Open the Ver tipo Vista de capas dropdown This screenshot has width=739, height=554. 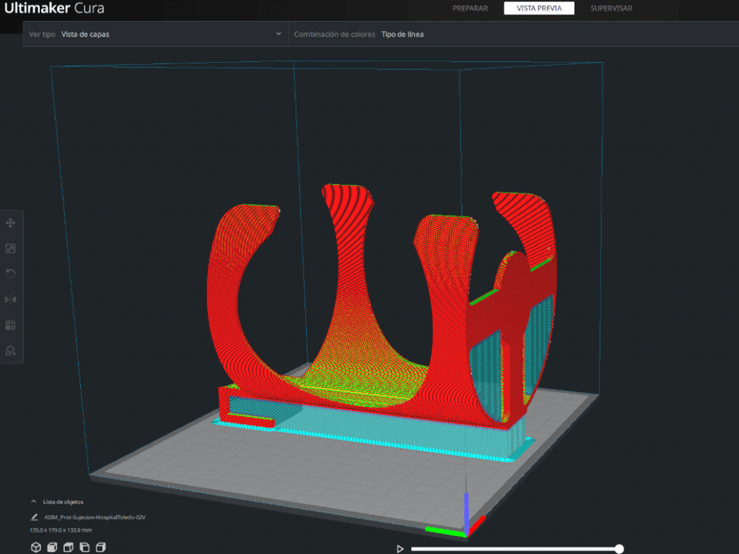(156, 34)
